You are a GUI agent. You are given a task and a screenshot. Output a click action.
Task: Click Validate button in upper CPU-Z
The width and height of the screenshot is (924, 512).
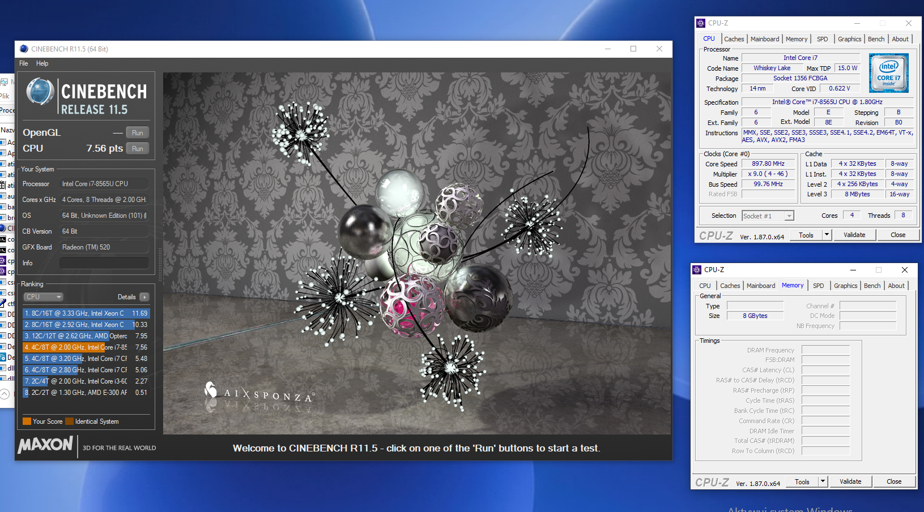click(x=854, y=235)
